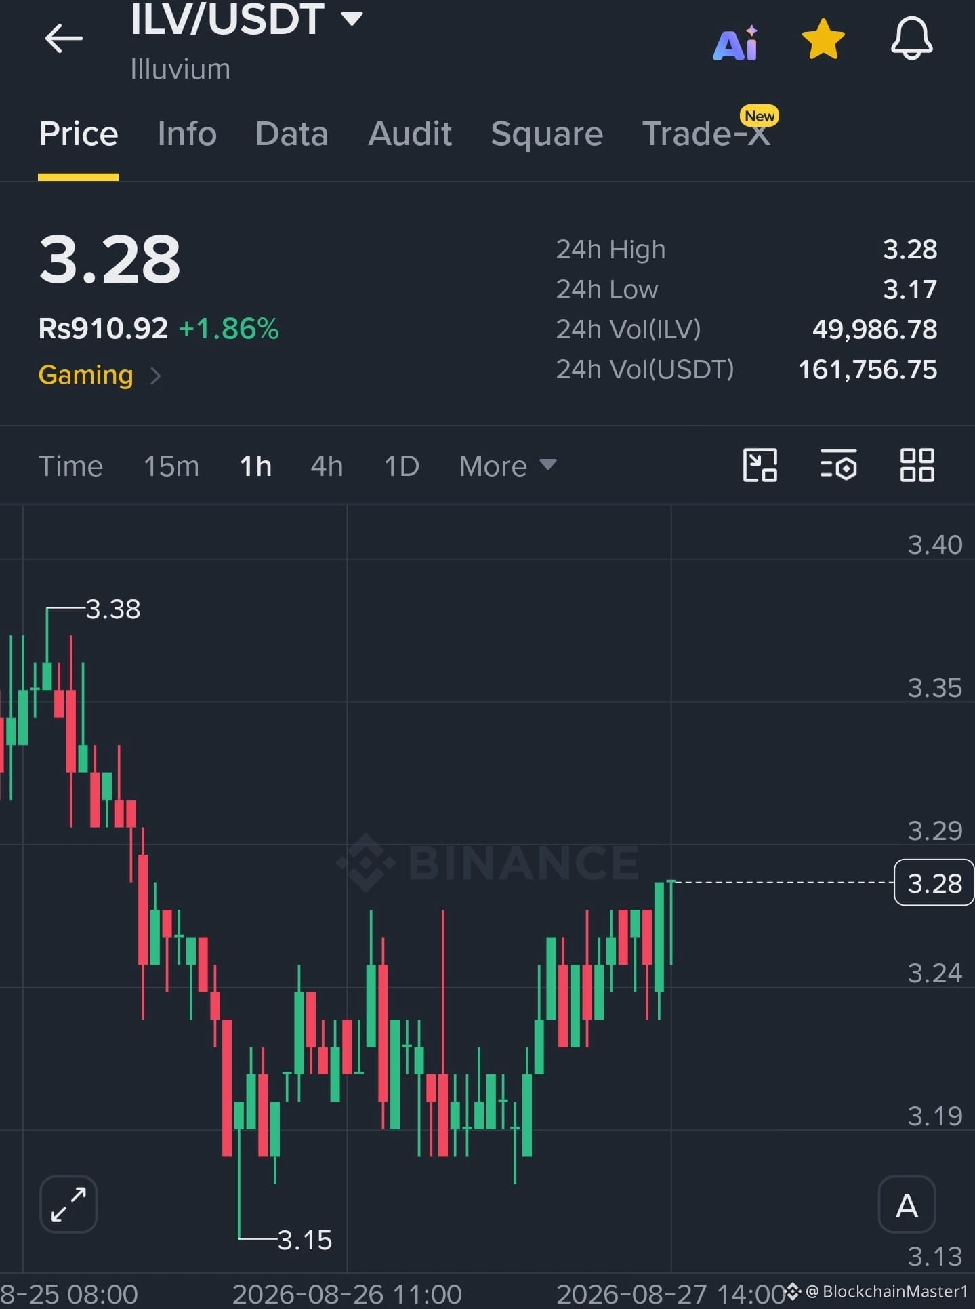The height and width of the screenshot is (1309, 975).
Task: Switch to the Square tab
Action: coord(547,134)
